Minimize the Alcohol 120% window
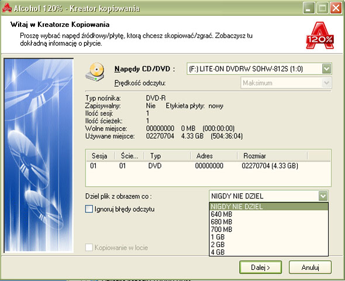 coord(309,8)
